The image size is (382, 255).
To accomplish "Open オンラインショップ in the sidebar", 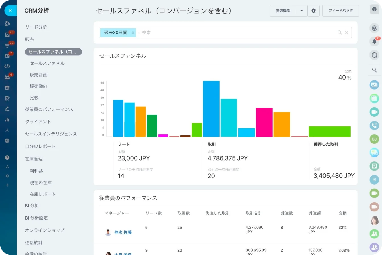I will pyautogui.click(x=45, y=230).
